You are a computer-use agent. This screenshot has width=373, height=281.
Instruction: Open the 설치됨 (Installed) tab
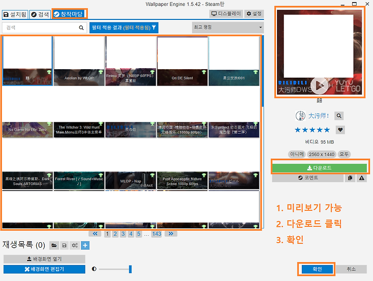click(x=15, y=14)
